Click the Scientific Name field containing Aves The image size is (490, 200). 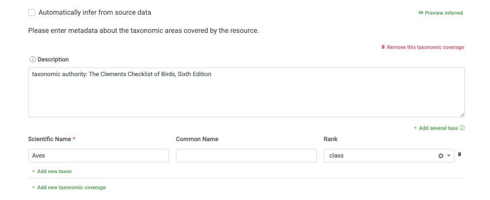99,156
